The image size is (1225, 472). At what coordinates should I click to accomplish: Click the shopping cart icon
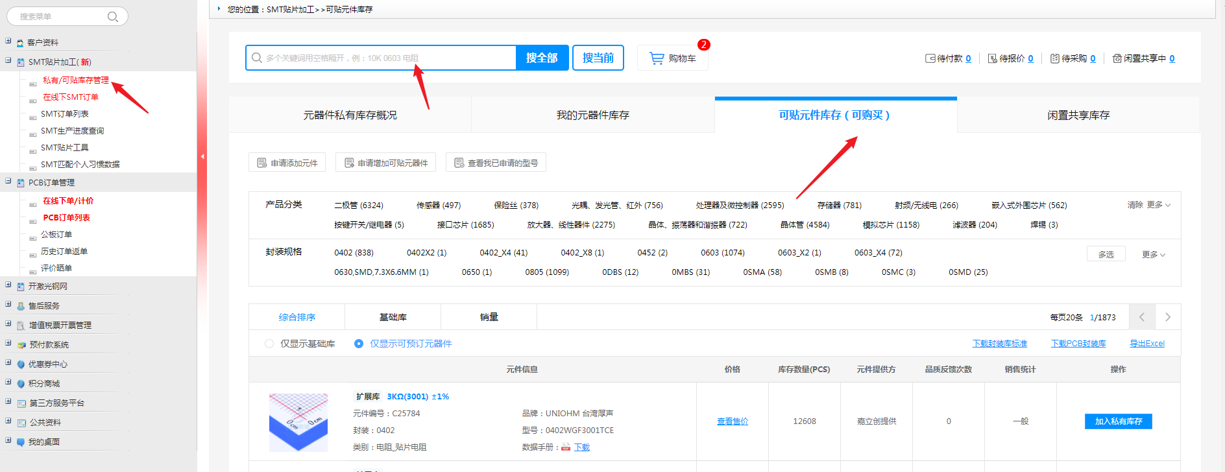(657, 58)
